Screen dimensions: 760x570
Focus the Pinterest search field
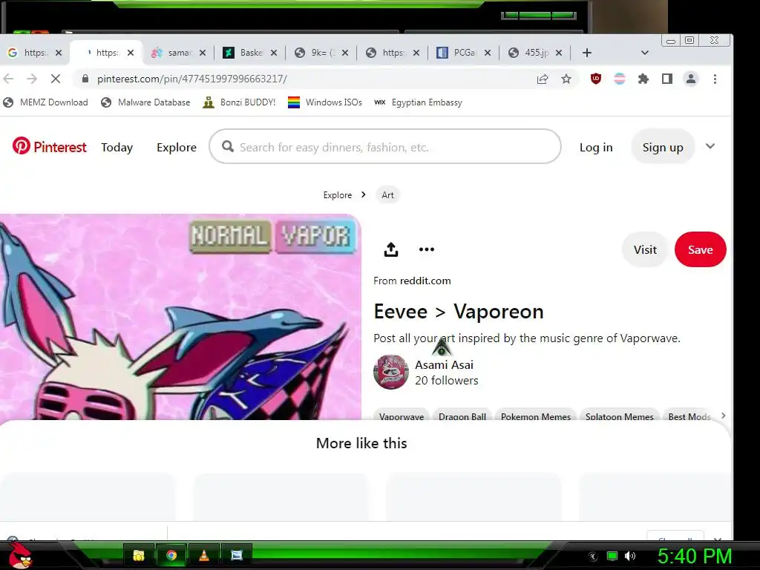pos(385,146)
